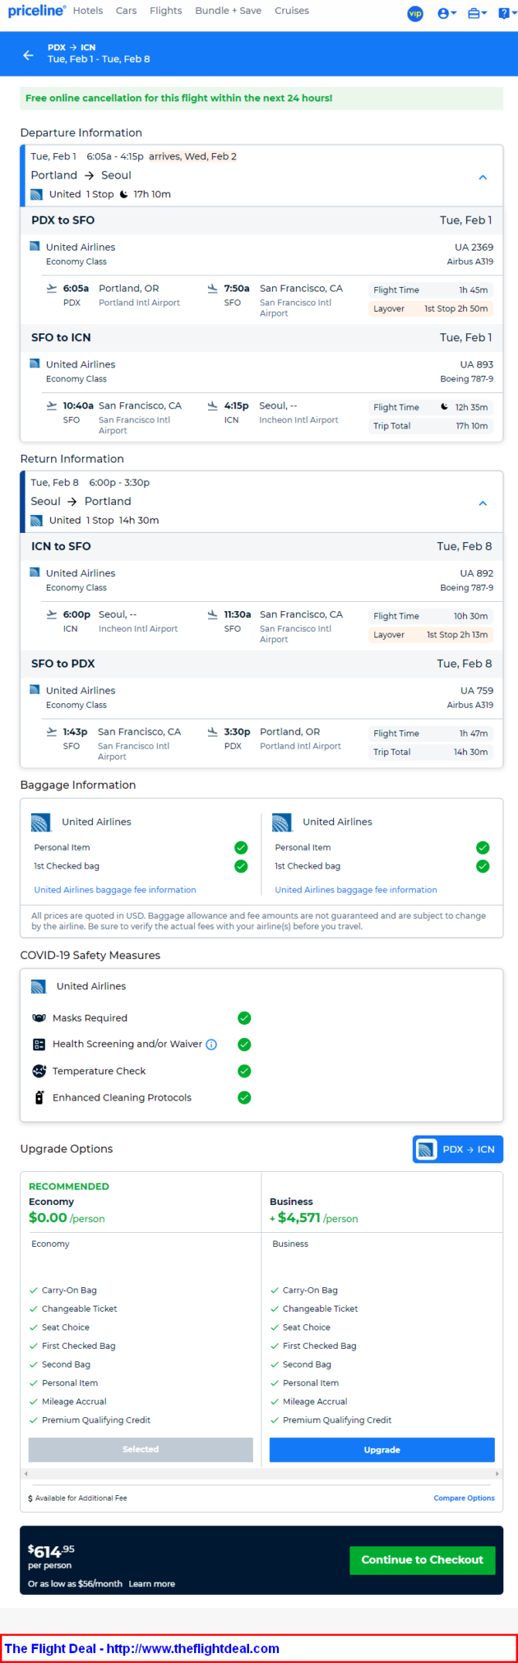Click the scrollbar left arrow in upgrade options
This screenshot has width=518, height=1663.
(x=26, y=1473)
